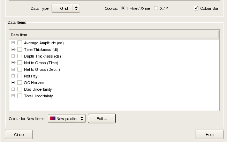Toggle the Colour Bar checkbox
The image size is (227, 142).
[x=196, y=8]
